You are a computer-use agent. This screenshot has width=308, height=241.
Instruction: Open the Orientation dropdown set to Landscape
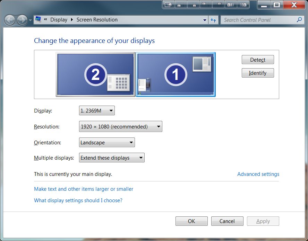click(x=107, y=143)
